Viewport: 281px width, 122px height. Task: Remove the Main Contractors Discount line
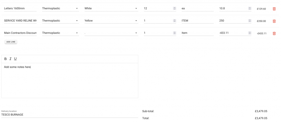click(274, 33)
